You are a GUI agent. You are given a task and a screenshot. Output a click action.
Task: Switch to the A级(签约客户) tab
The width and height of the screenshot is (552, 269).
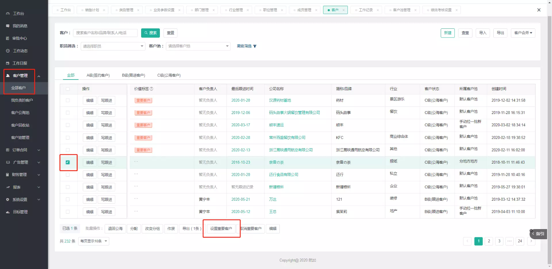coord(98,76)
